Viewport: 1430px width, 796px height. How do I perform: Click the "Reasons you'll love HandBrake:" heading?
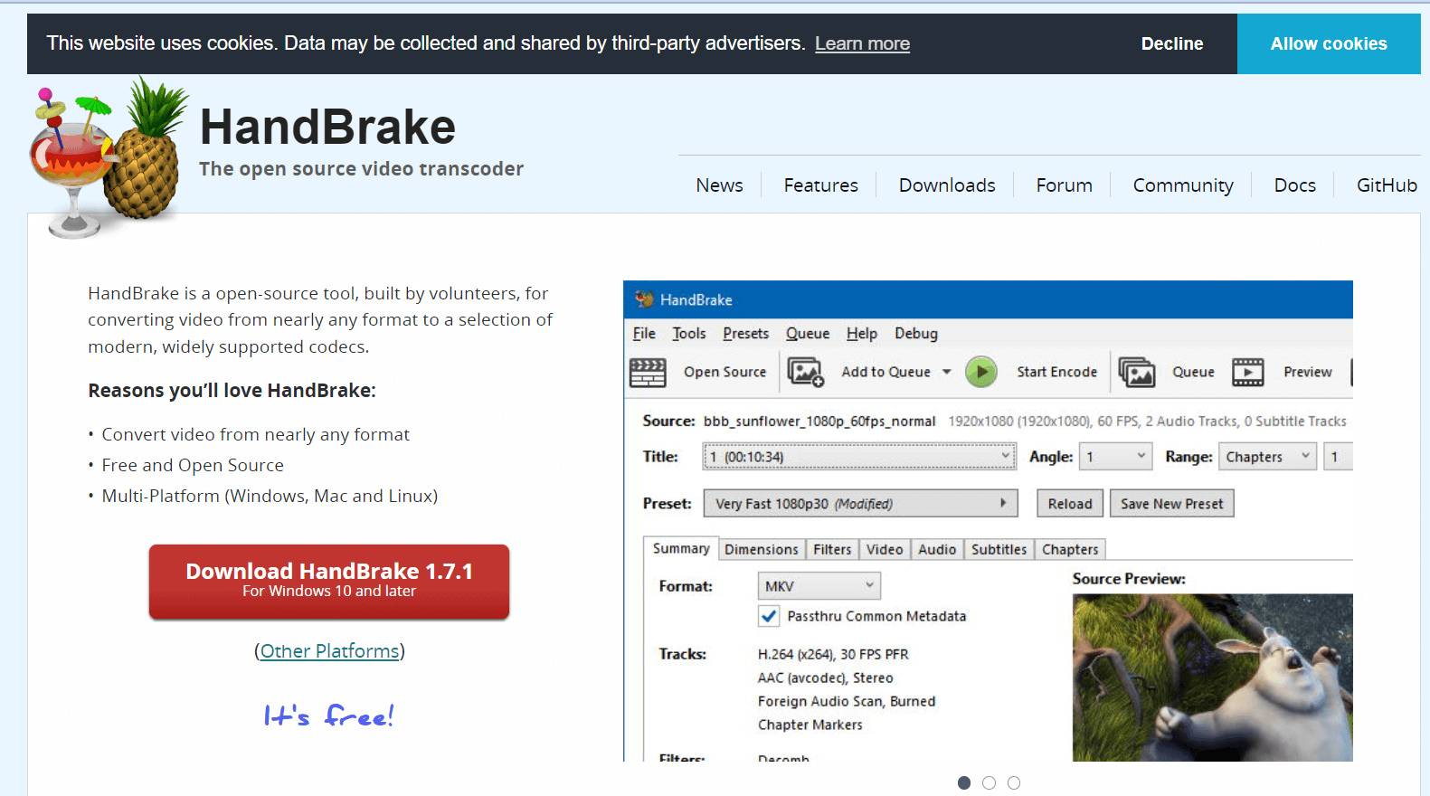(x=232, y=391)
